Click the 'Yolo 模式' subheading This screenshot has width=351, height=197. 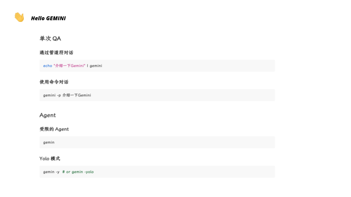50,159
